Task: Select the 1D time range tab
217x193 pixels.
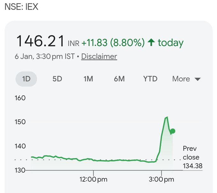Action: [26, 79]
